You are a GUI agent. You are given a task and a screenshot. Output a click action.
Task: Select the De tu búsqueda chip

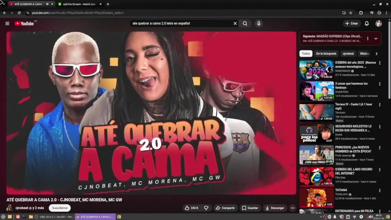pyautogui.click(x=326, y=53)
